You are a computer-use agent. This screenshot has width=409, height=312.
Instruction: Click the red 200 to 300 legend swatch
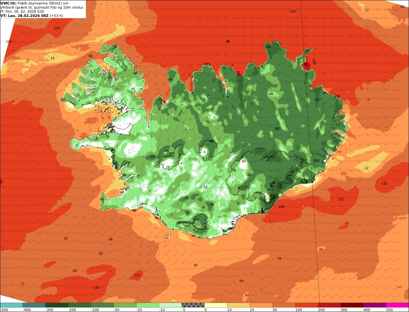pos(329,305)
